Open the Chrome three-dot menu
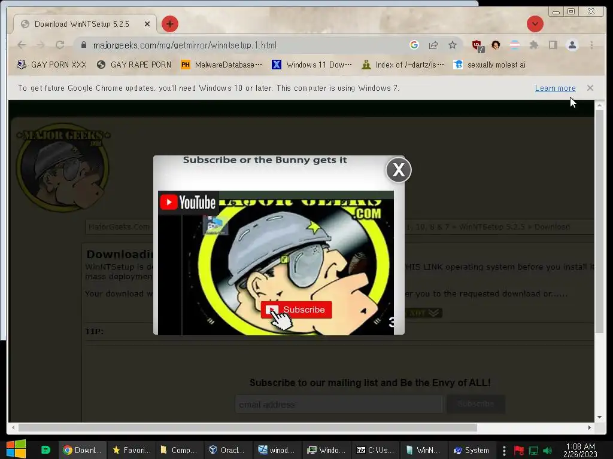Viewport: 613px width, 459px height. click(591, 45)
